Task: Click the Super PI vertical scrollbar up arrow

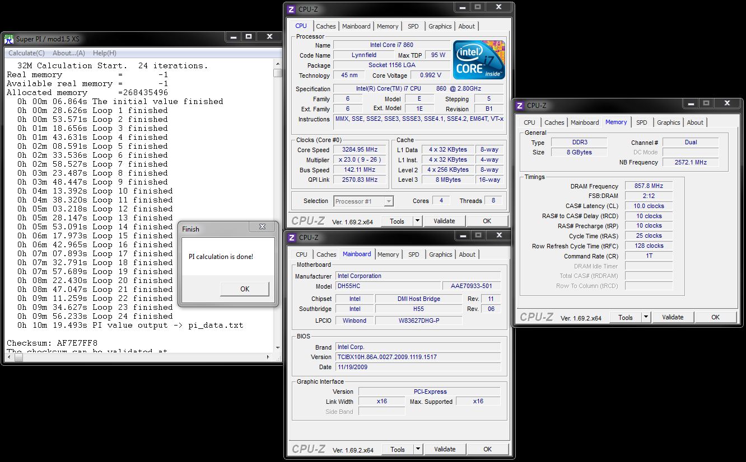Action: (278, 64)
